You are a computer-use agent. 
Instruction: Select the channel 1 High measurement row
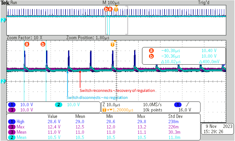click(19, 121)
